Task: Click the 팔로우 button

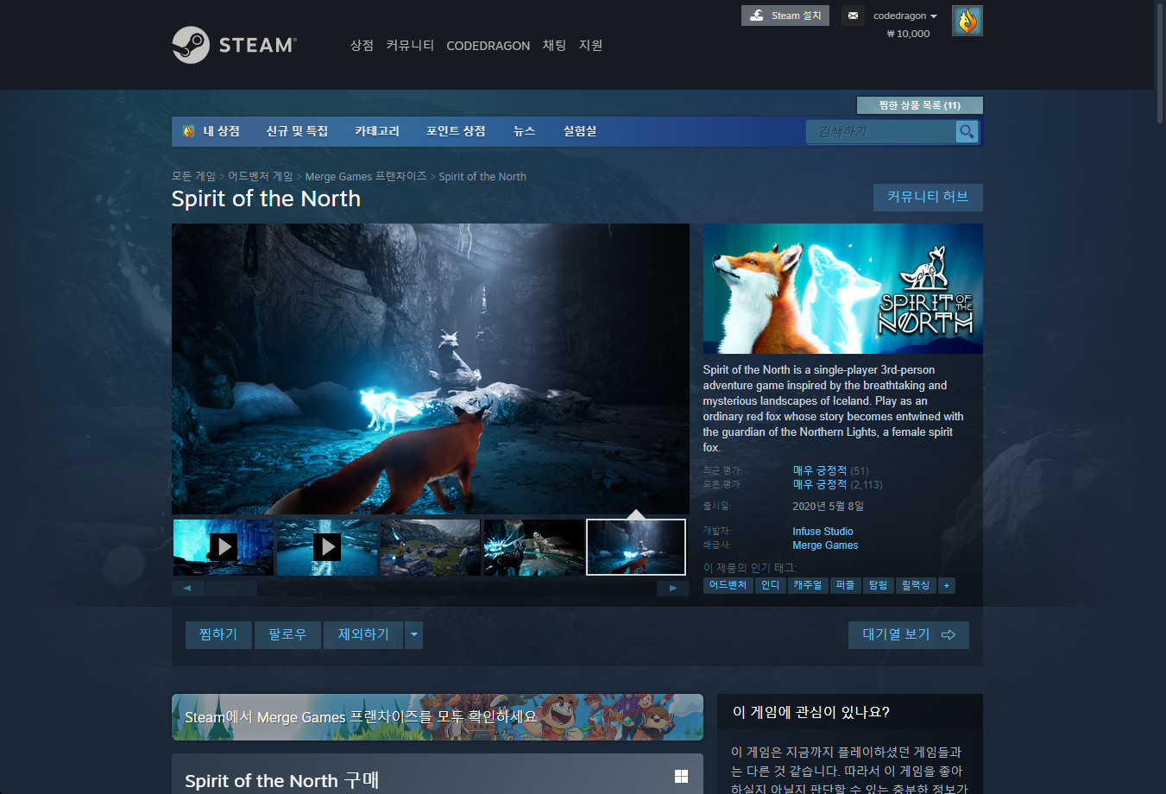Action: point(287,635)
